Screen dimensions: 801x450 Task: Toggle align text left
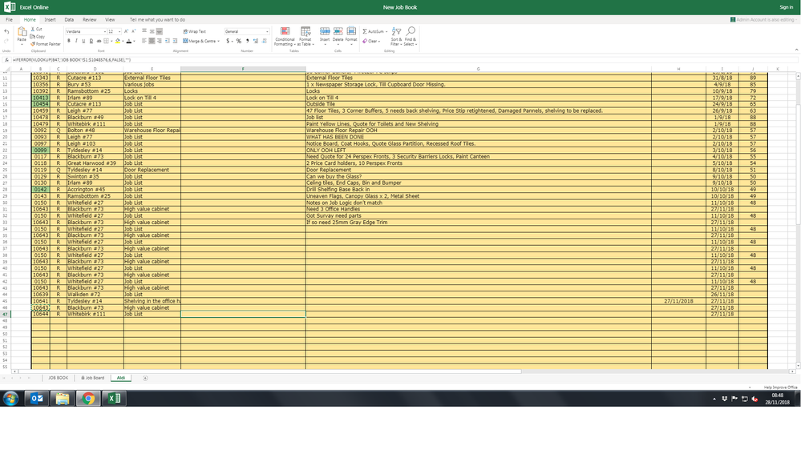pos(144,41)
